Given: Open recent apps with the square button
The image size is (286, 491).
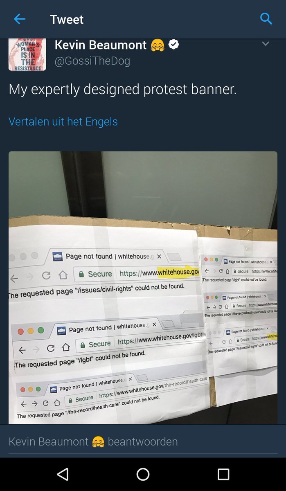Looking at the screenshot, I should pos(223,474).
